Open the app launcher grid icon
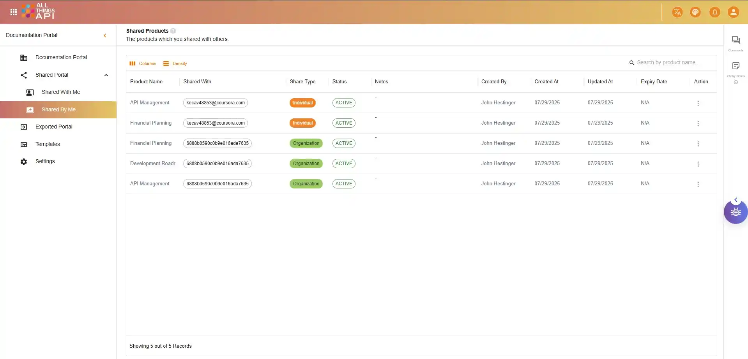Screen dimensions: 748x359 pos(14,12)
